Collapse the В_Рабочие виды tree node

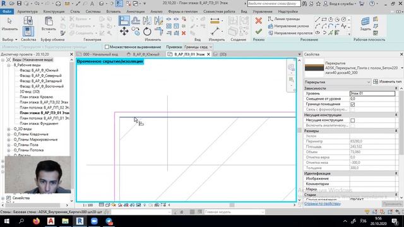pos(9,65)
